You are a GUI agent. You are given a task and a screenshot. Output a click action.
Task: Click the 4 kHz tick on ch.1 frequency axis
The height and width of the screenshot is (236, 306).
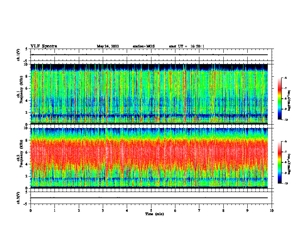click(x=27, y=101)
